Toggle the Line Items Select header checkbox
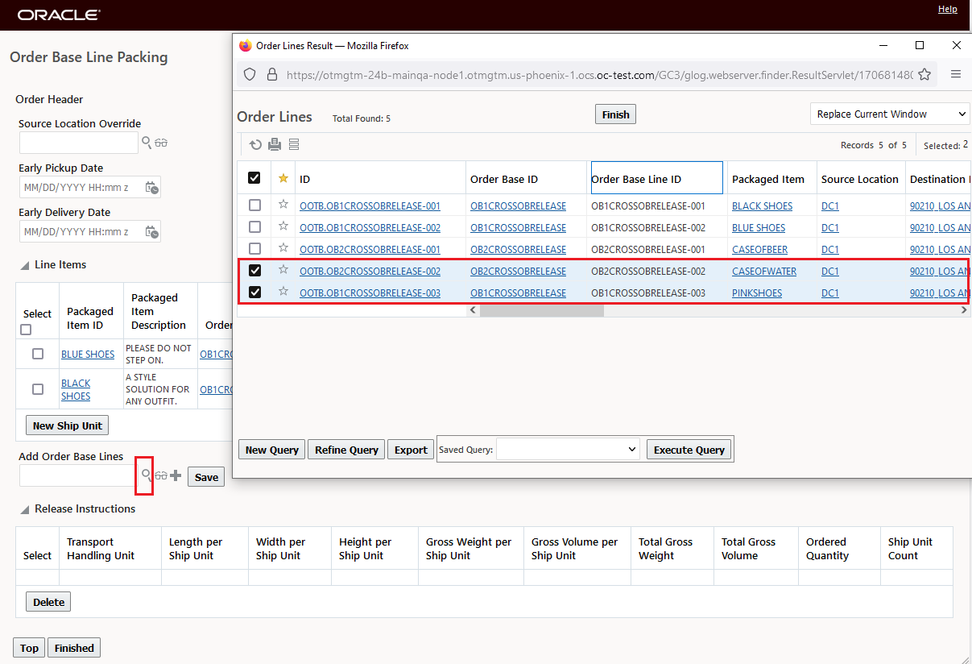Screen dimensions: 972x664 click(x=26, y=330)
